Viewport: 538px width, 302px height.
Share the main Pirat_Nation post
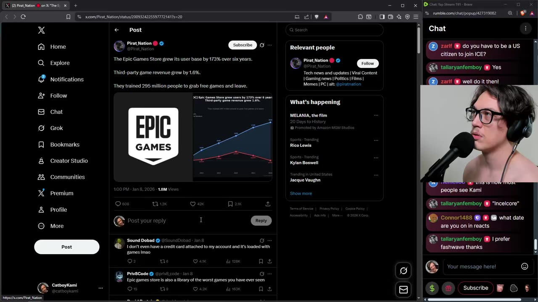tap(268, 204)
